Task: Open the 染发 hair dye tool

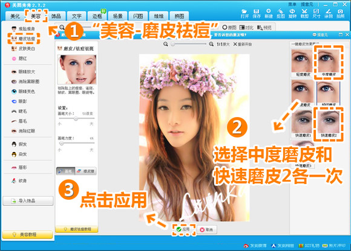Action: click(19, 154)
